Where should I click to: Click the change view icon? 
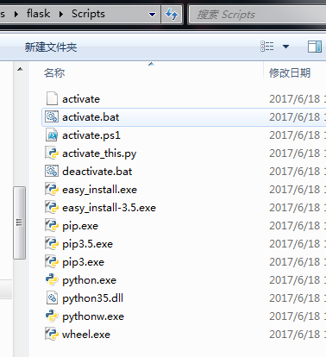(x=267, y=47)
